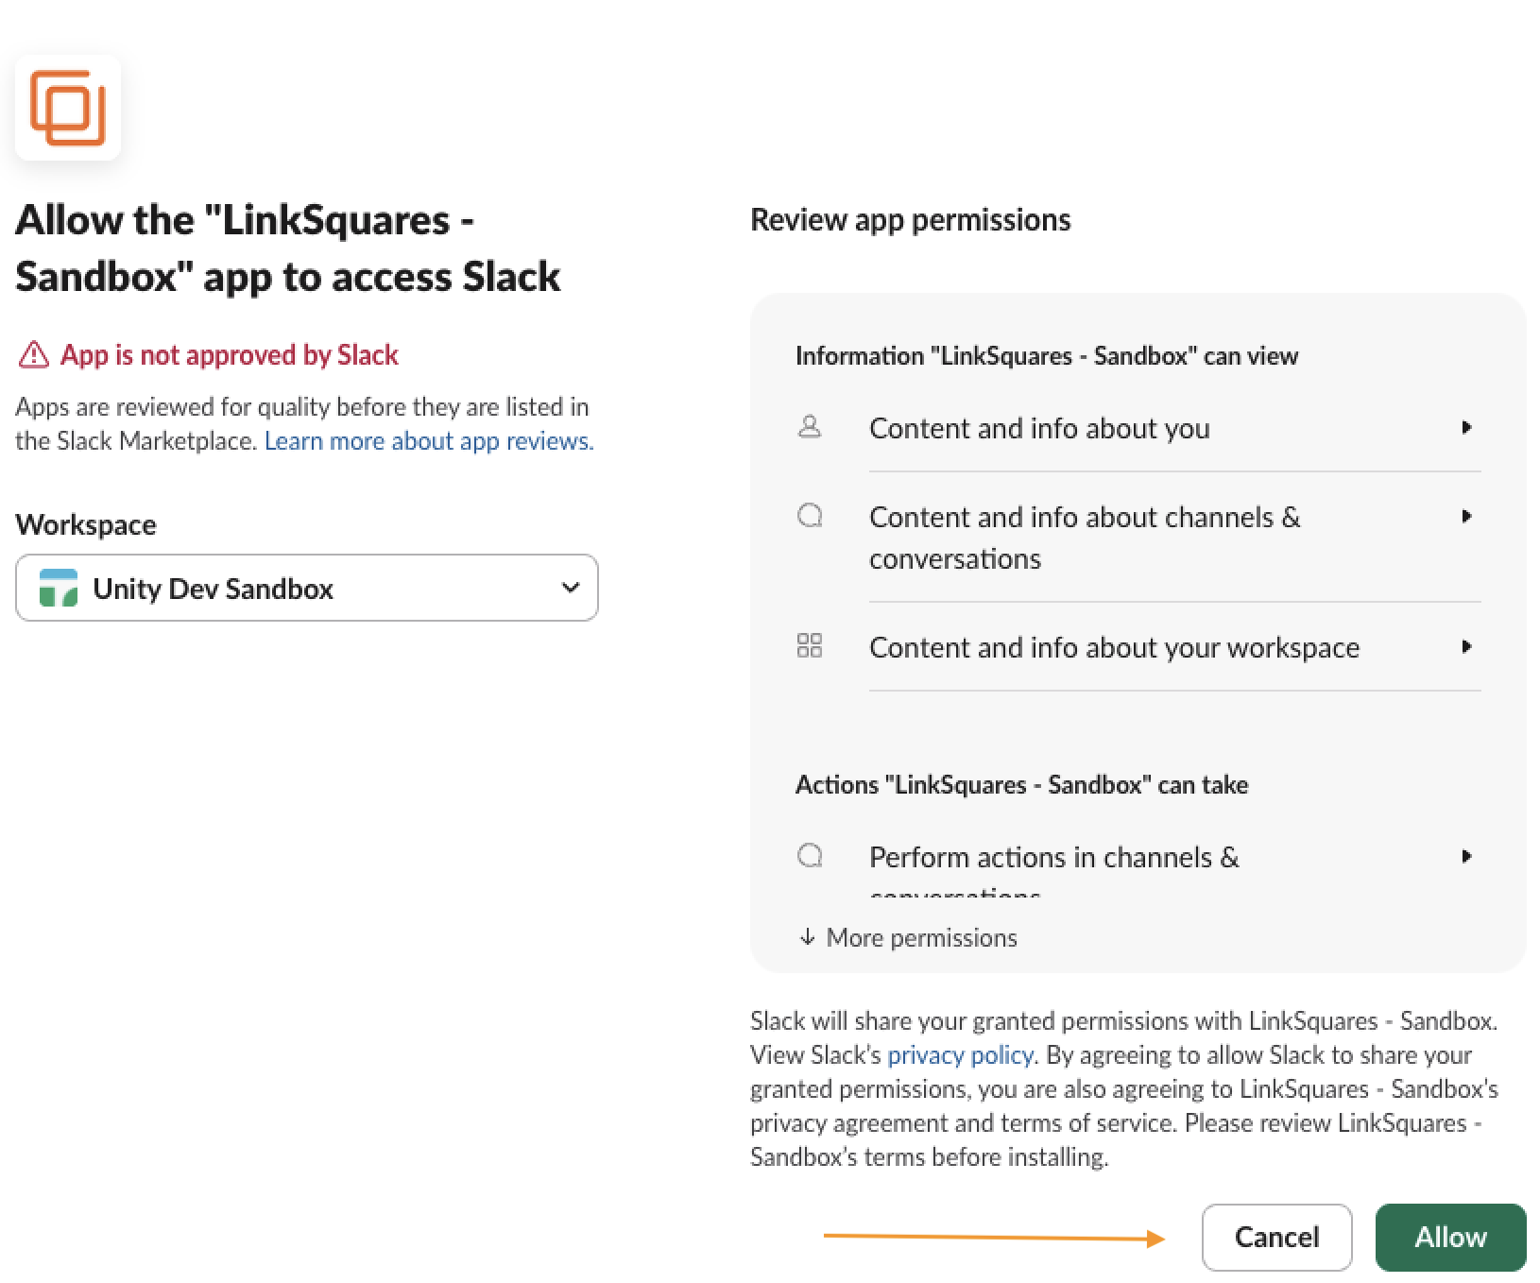Click the red warning triangle icon
The image size is (1540, 1283).
tap(34, 355)
